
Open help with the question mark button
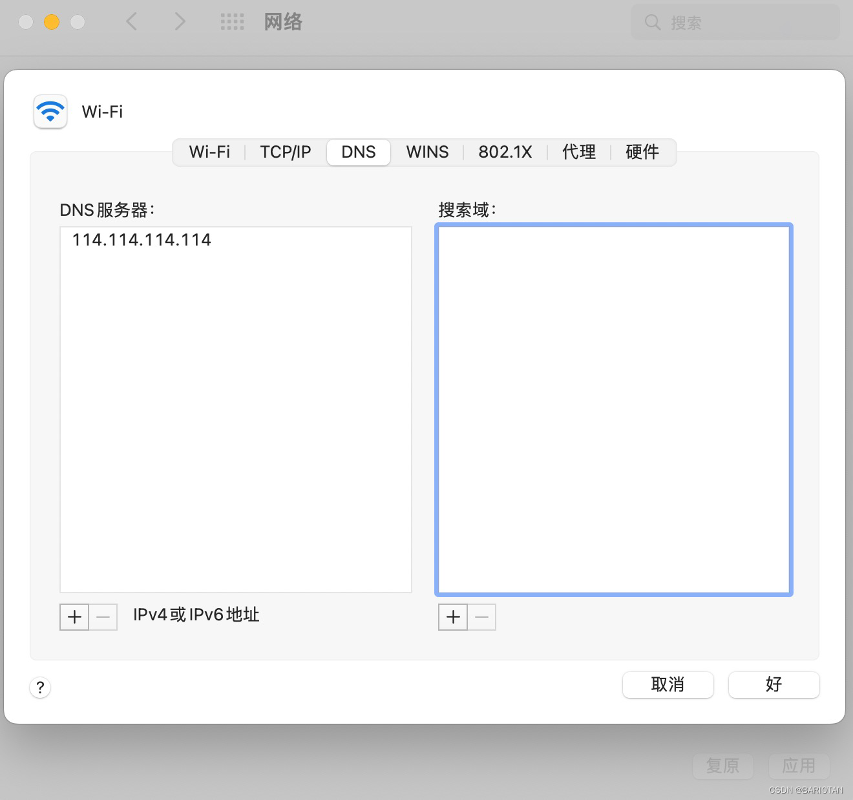[x=40, y=688]
